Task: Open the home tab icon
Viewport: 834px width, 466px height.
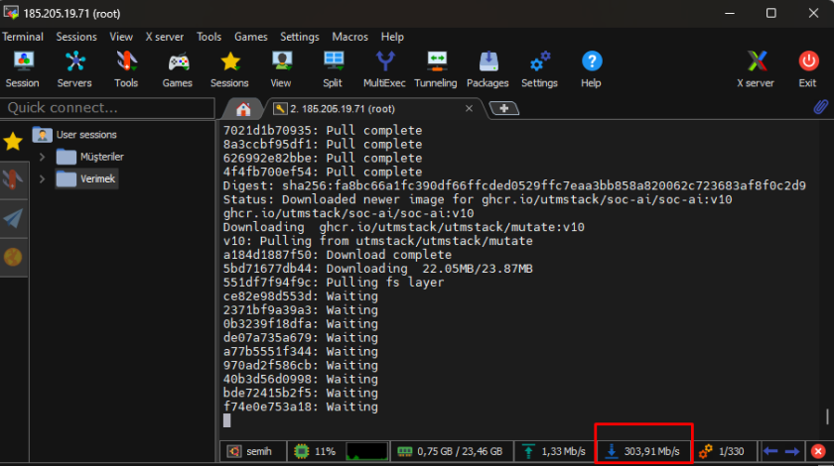Action: pos(242,108)
